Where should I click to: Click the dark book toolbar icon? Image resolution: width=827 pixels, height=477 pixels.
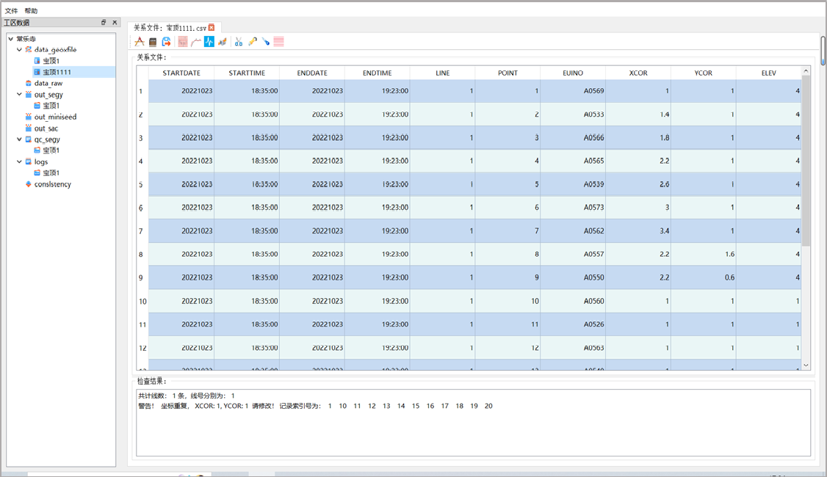tap(153, 42)
